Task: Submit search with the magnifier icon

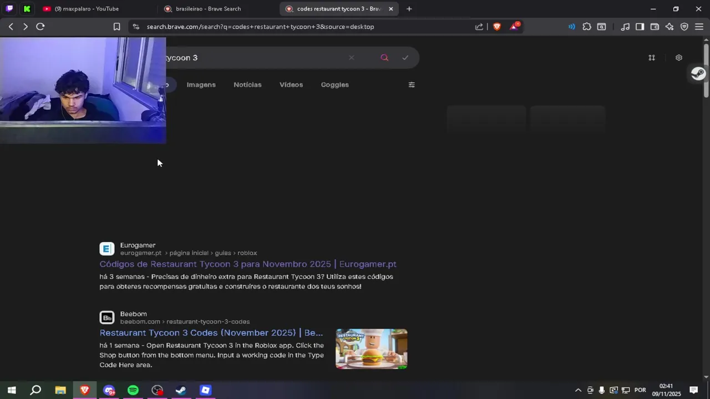Action: (384, 58)
